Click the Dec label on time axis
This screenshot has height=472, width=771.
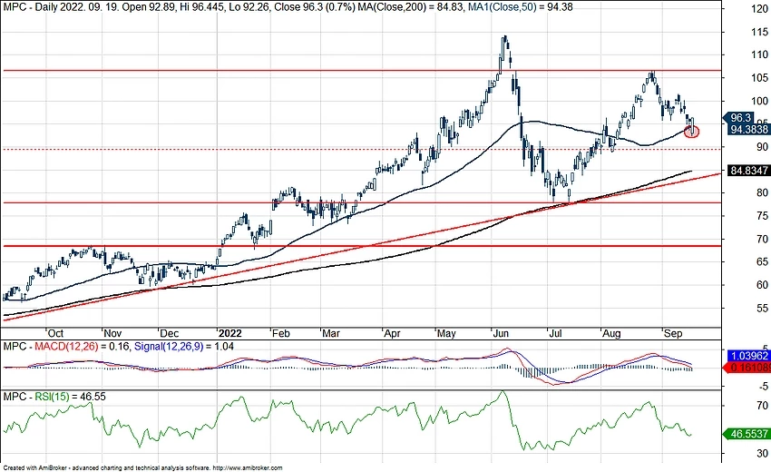pyautogui.click(x=169, y=333)
